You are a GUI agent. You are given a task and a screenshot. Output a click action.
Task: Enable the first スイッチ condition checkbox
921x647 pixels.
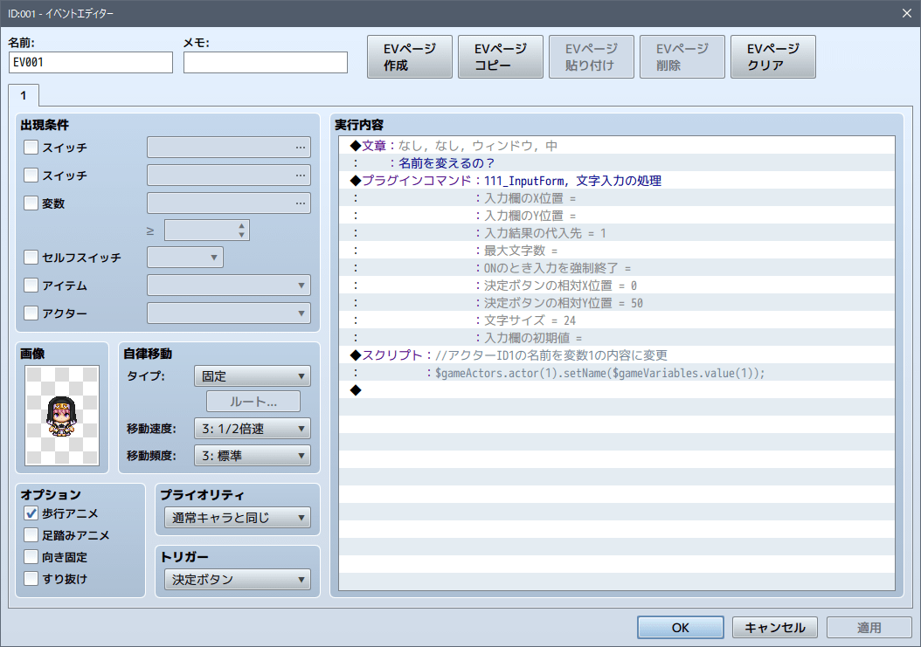[31, 147]
